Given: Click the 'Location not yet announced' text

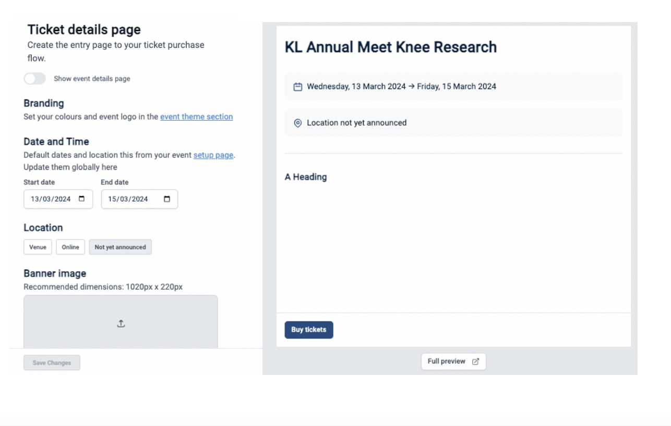Looking at the screenshot, I should pos(357,123).
